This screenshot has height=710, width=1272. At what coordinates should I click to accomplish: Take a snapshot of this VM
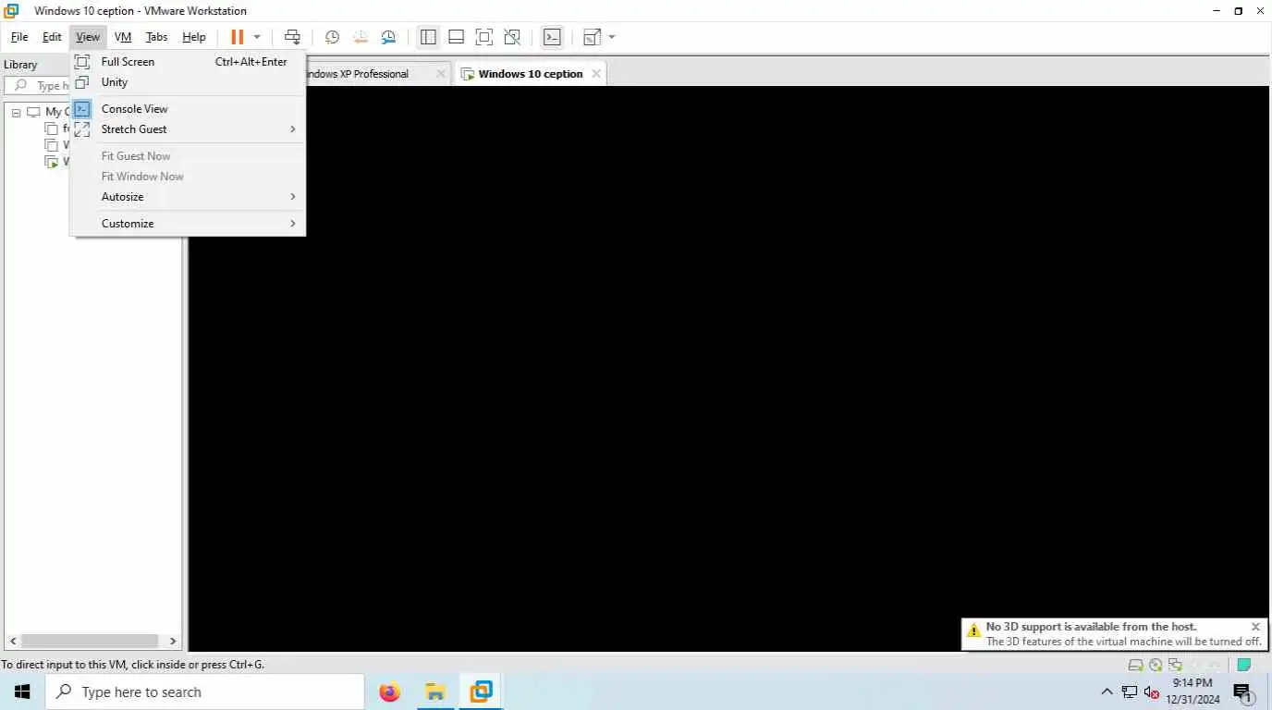[332, 37]
